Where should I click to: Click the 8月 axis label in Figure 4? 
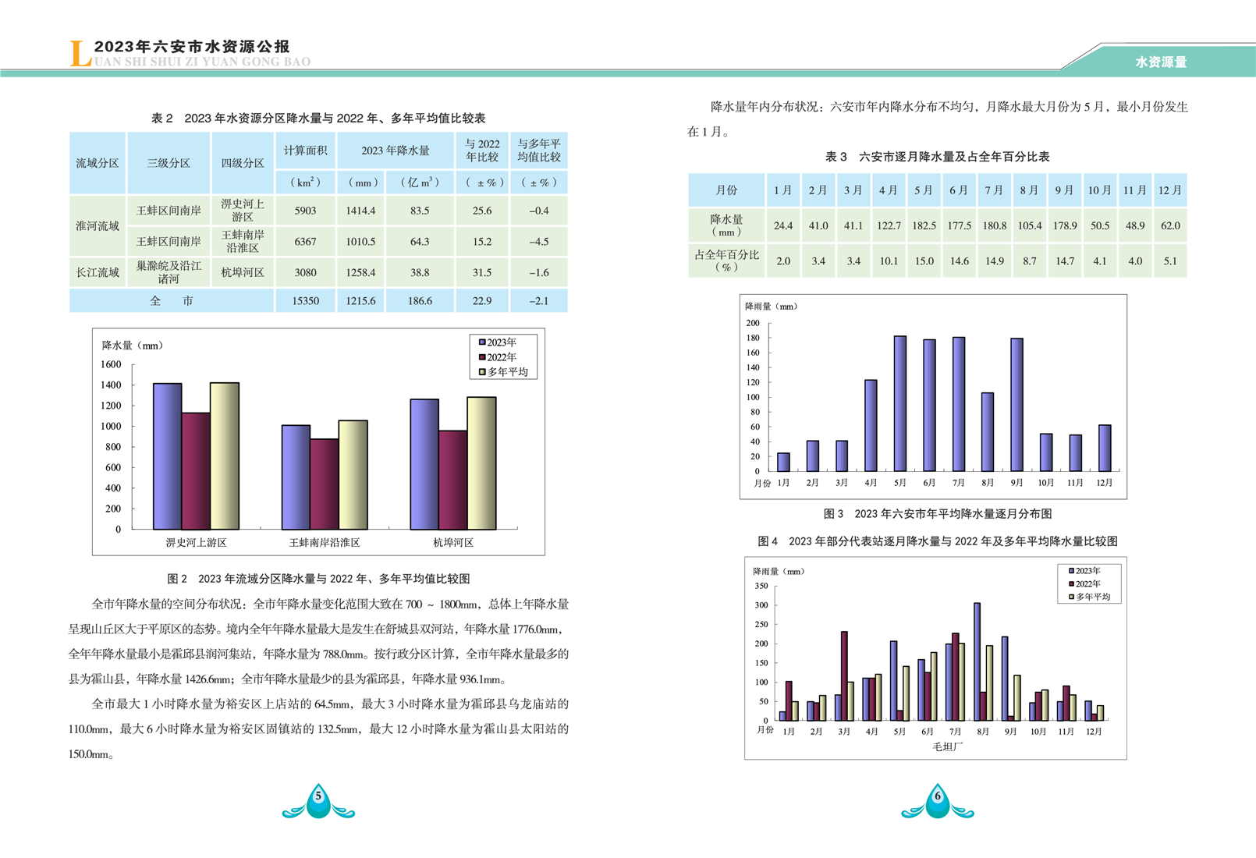point(983,732)
